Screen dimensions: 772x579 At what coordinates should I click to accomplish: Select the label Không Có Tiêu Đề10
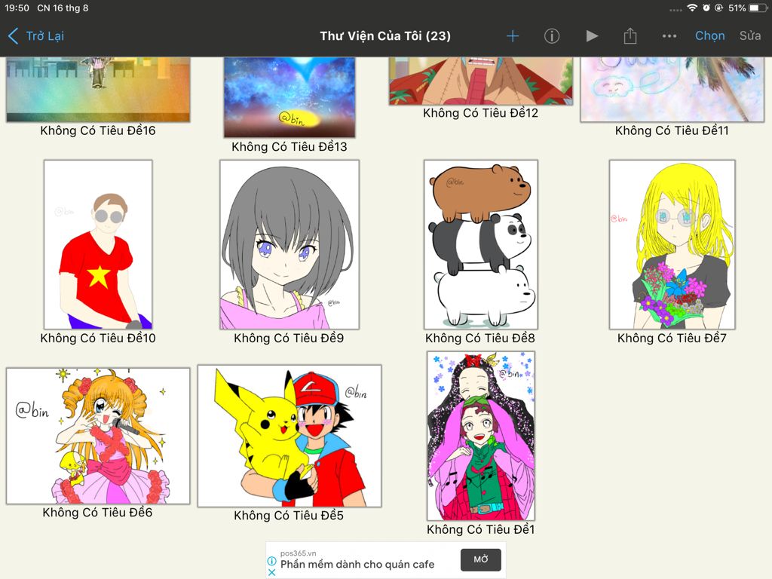98,339
